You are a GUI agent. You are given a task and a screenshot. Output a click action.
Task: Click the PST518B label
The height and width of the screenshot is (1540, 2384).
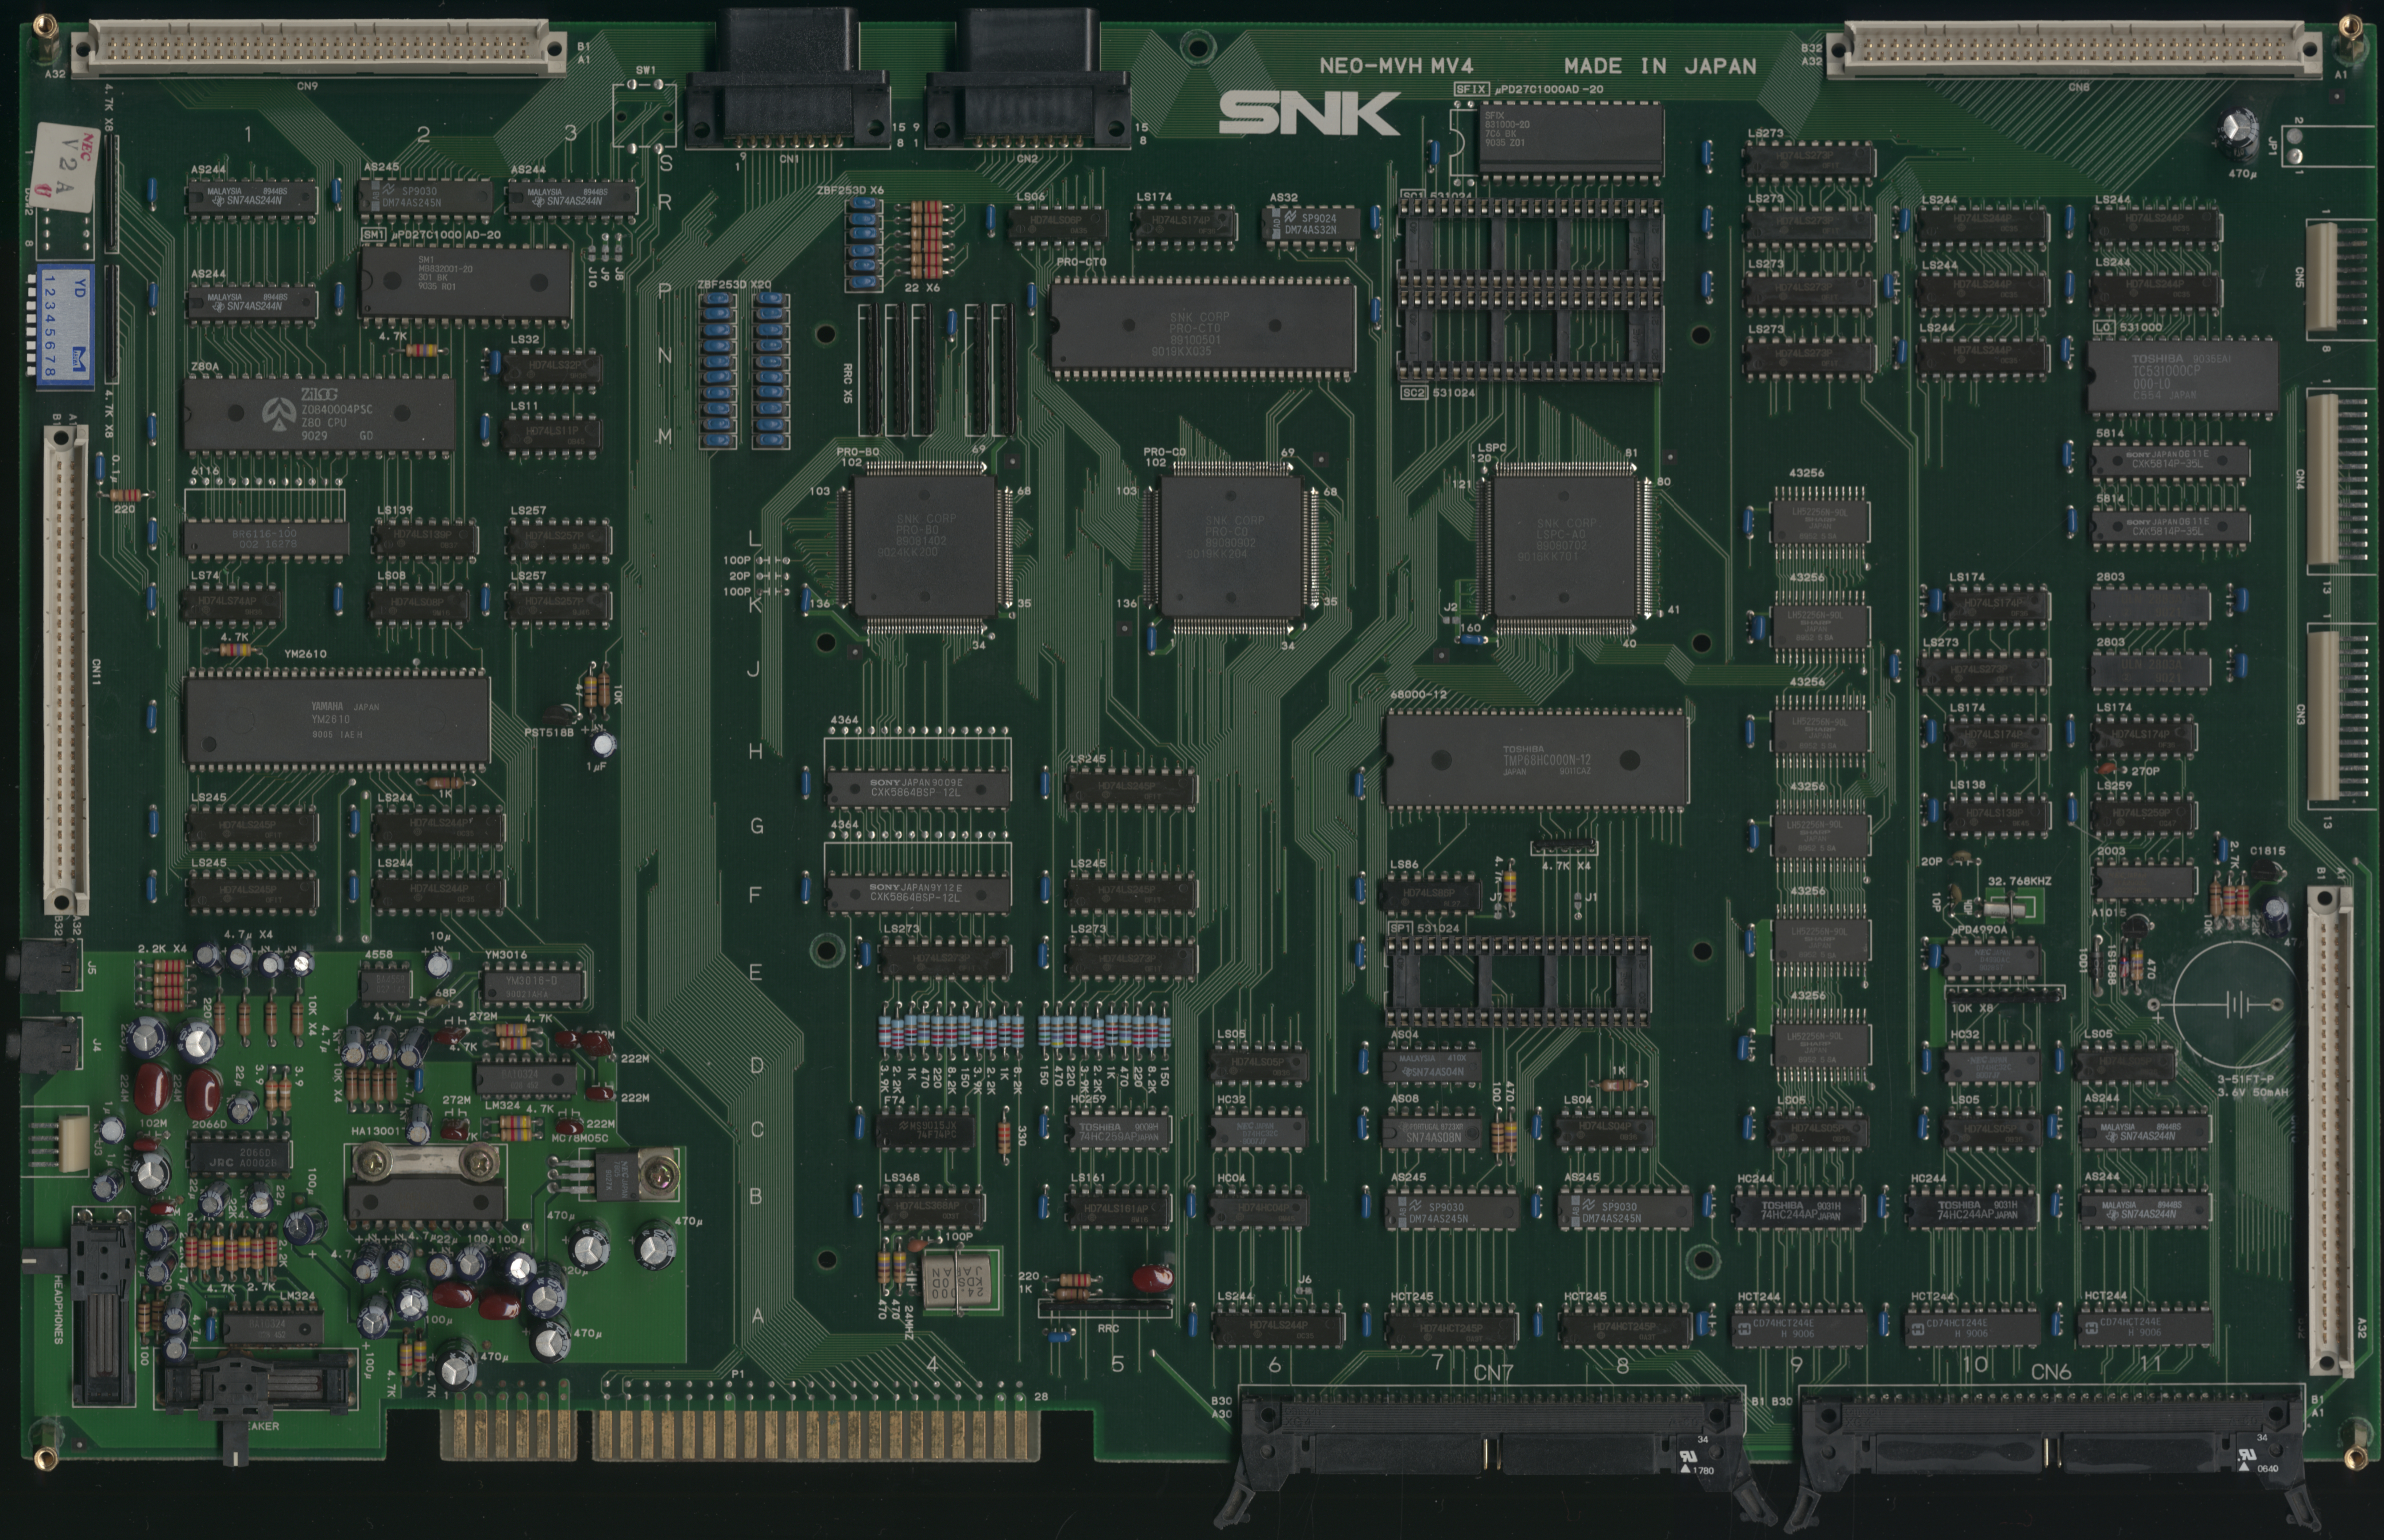tap(550, 732)
